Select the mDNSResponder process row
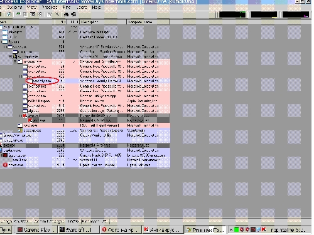 click(85, 101)
